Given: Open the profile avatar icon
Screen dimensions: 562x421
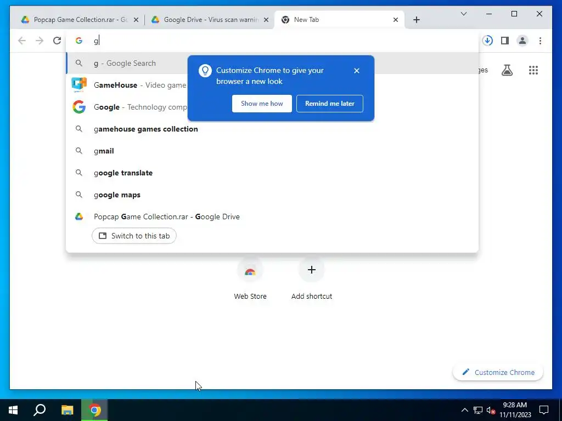Looking at the screenshot, I should point(522,41).
